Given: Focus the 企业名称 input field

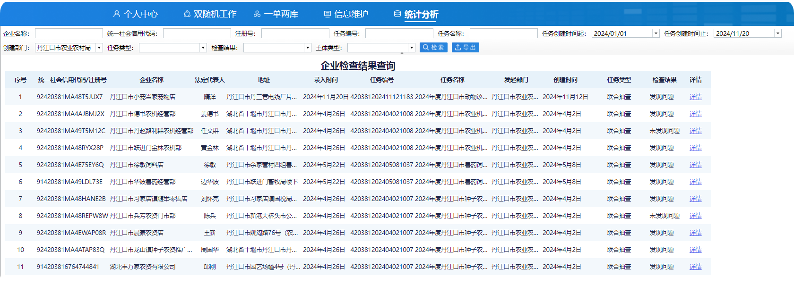Looking at the screenshot, I should click(x=69, y=34).
